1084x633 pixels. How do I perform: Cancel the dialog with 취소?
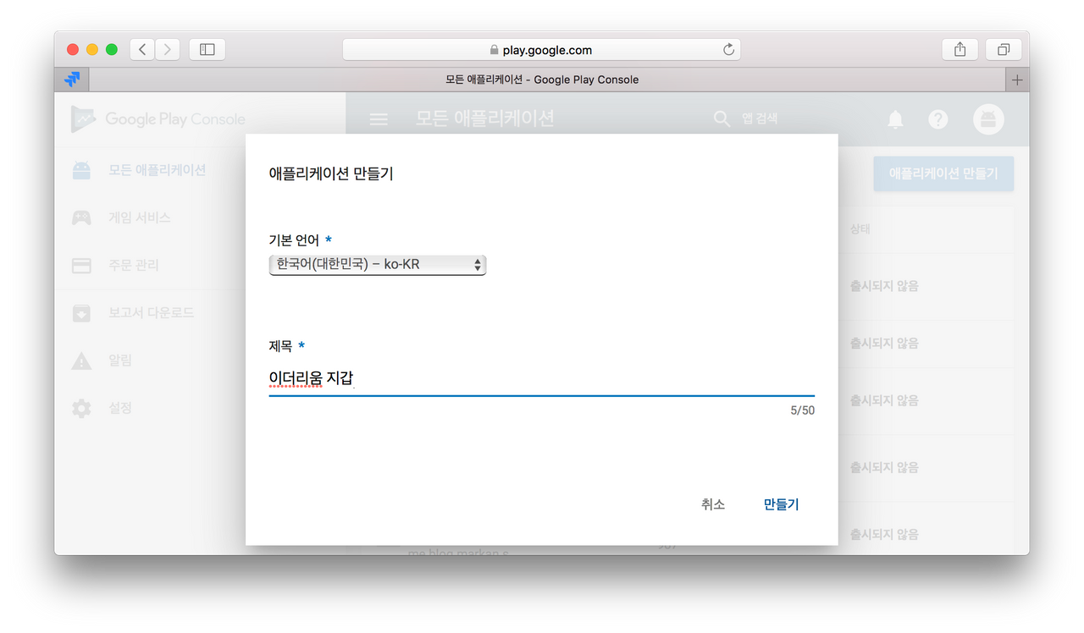click(x=712, y=504)
